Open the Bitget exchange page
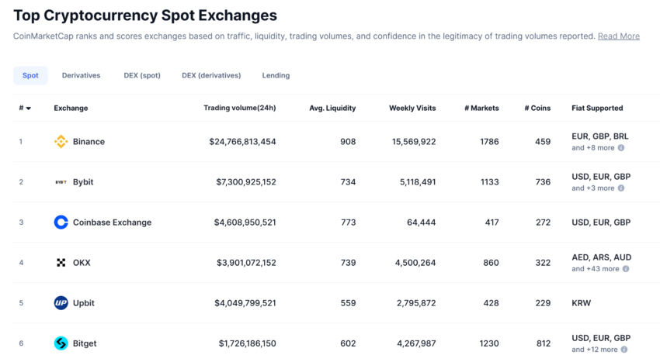This screenshot has width=660, height=362. (x=85, y=343)
